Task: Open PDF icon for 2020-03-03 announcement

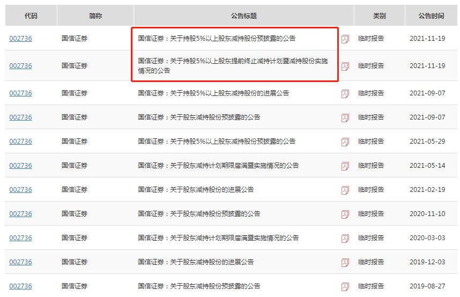Action: coord(345,239)
